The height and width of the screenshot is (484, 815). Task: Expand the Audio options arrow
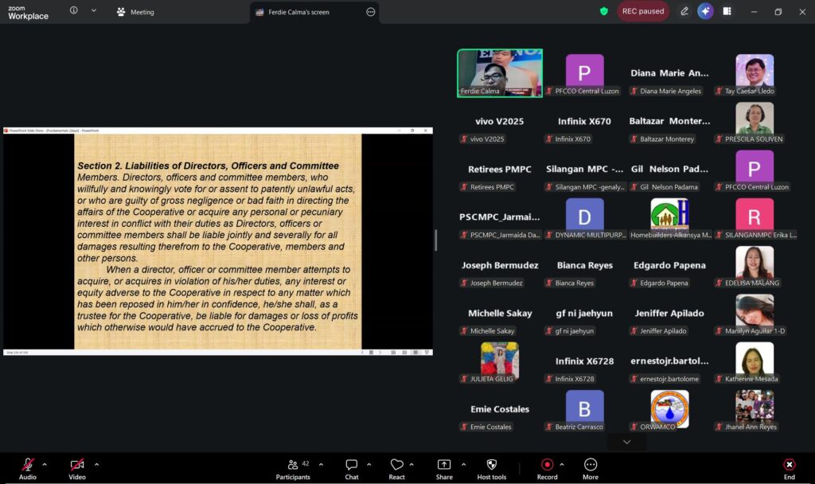[45, 464]
